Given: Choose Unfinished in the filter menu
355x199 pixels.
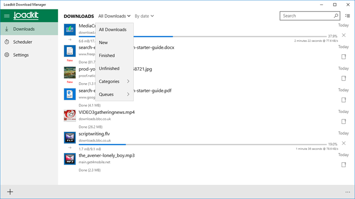Looking at the screenshot, I should coord(114,69).
